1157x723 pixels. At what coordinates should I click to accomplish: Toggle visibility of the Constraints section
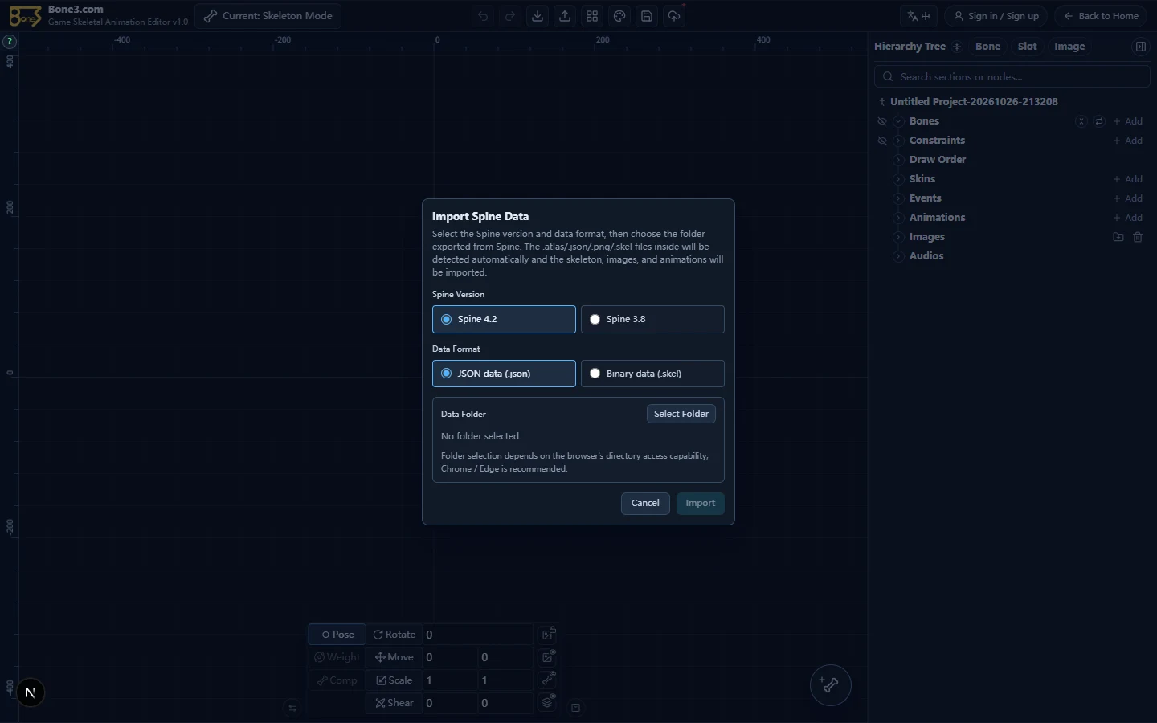(x=882, y=141)
